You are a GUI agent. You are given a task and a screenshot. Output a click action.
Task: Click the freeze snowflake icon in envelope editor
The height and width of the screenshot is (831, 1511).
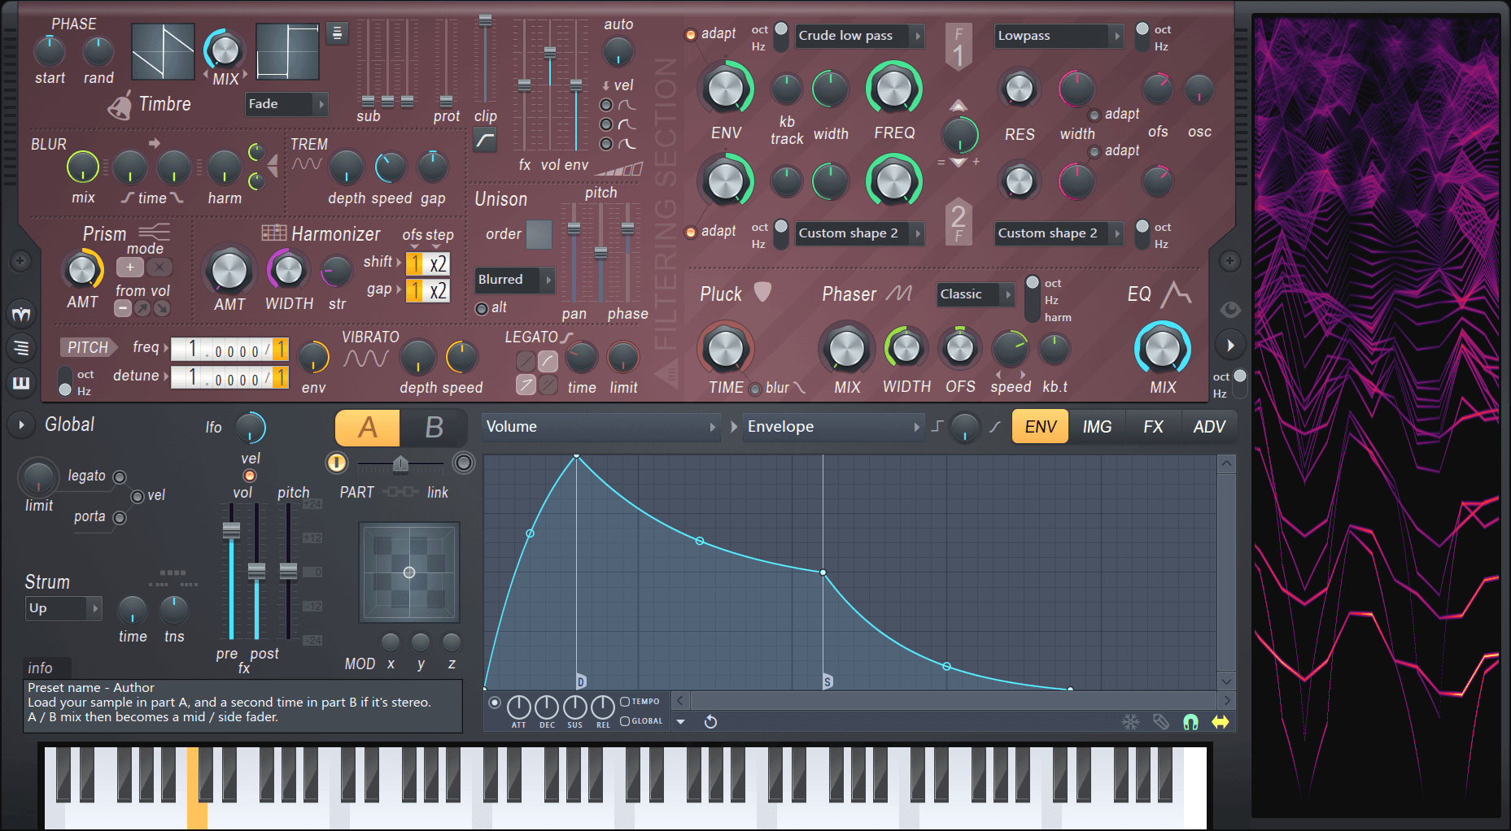click(1130, 721)
